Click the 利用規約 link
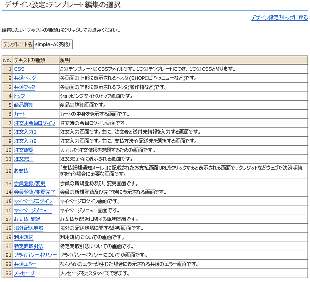The width and height of the screenshot is (310, 282). (x=24, y=237)
